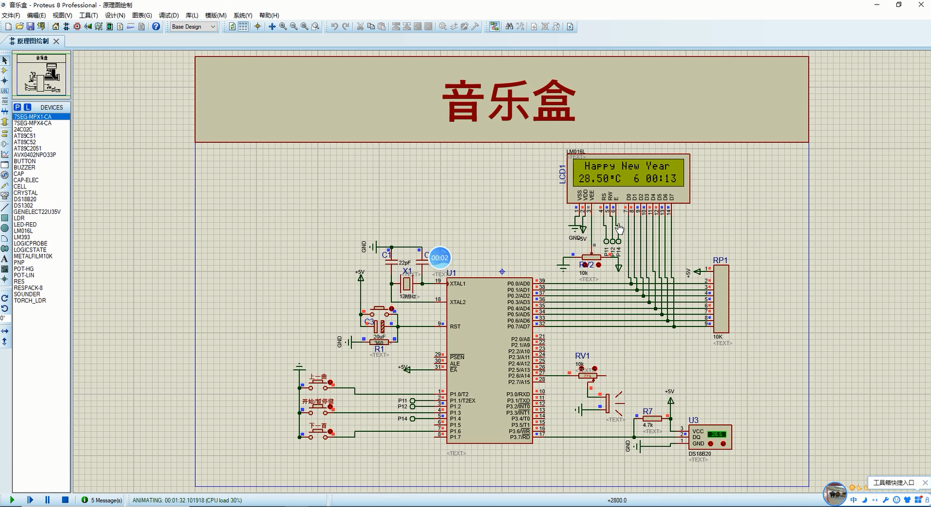Screen dimensions: 931x507
Task: Select DS18B20 in devices list
Action: [x=41, y=199]
